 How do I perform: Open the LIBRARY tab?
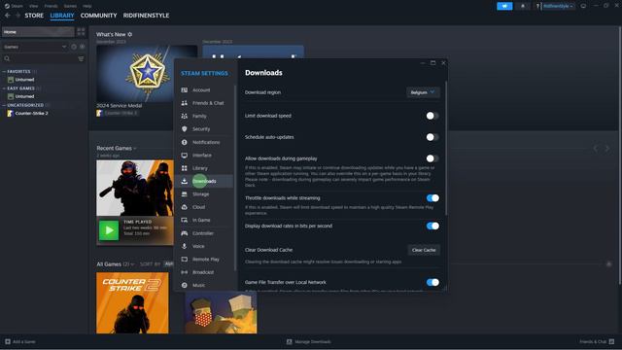coord(62,16)
